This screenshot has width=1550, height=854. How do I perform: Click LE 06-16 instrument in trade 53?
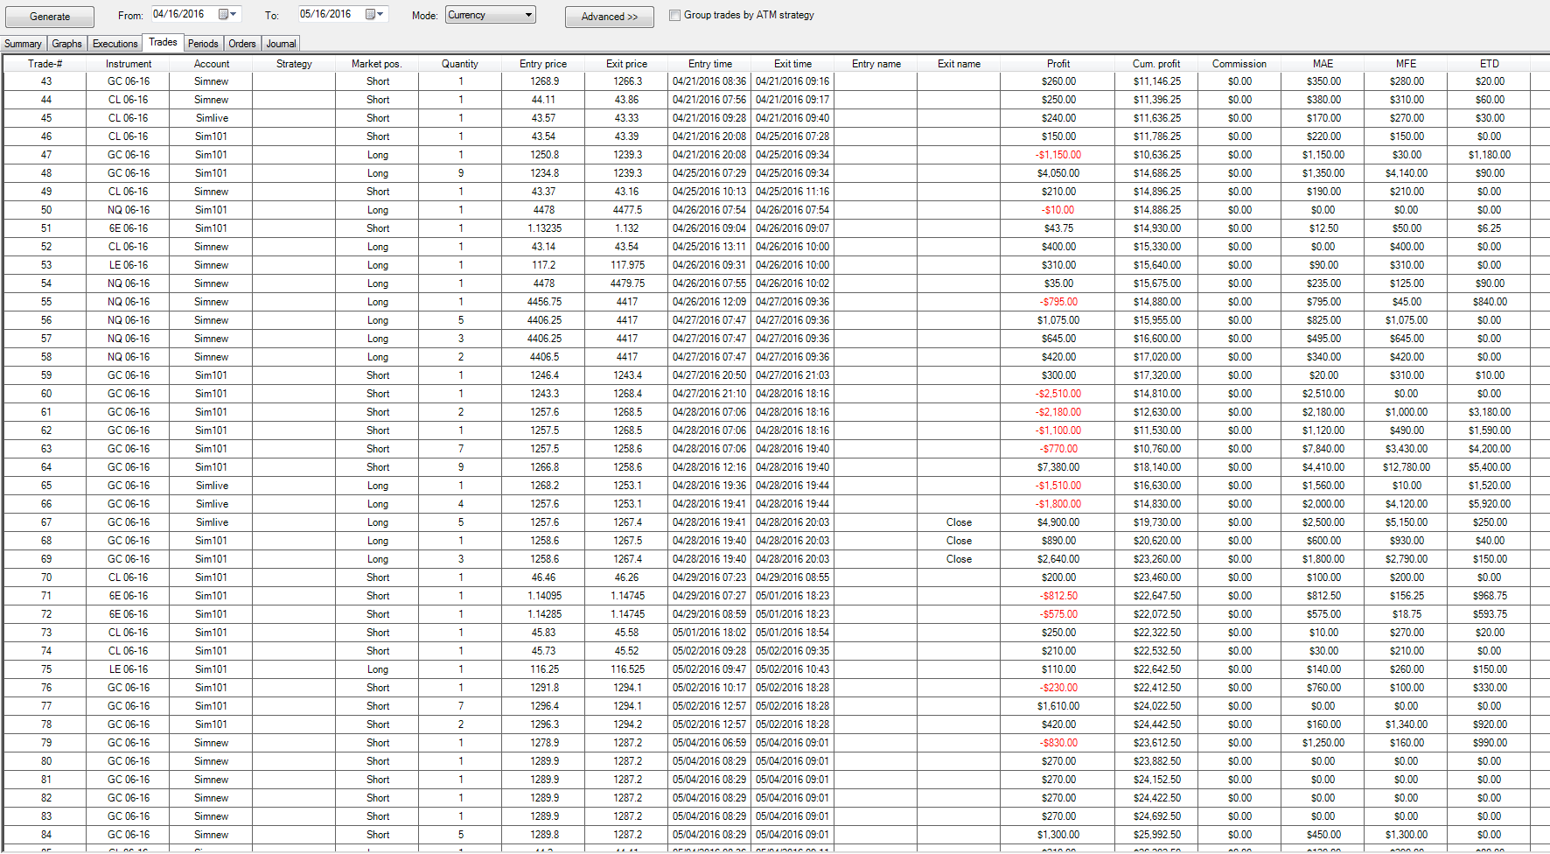click(129, 265)
